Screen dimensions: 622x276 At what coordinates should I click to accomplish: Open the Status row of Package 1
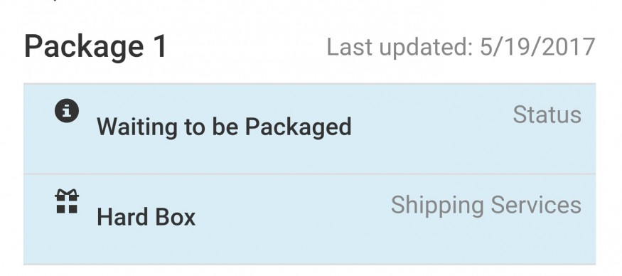(309, 129)
